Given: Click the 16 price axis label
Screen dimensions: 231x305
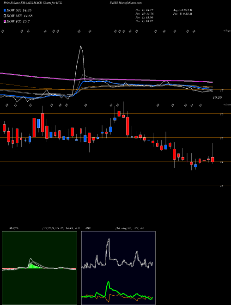Looking at the screenshot, I should (x=221, y=114).
